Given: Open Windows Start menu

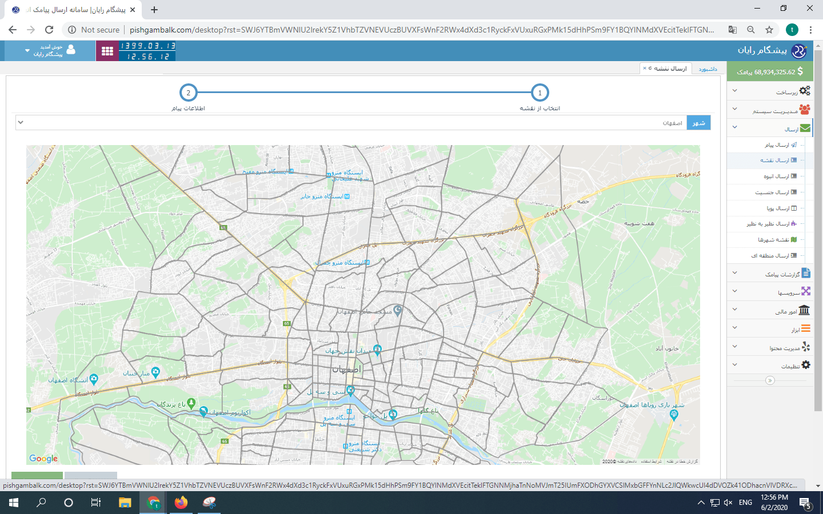Looking at the screenshot, I should 14,503.
